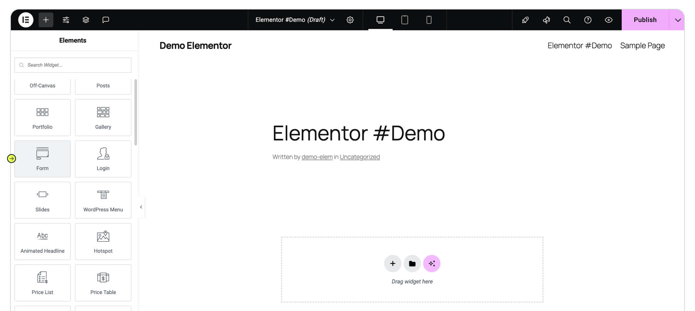Image resolution: width=695 pixels, height=311 pixels.
Task: Select the Gallery widget
Action: click(x=103, y=118)
